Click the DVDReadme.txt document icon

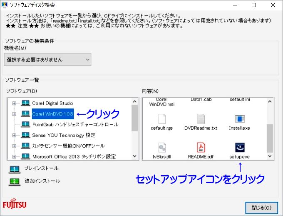[201, 118]
